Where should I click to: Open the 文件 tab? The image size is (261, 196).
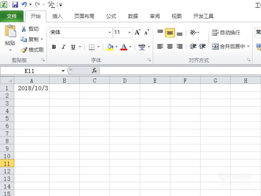(12, 16)
